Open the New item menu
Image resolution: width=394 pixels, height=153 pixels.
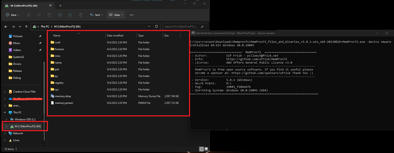12,15
